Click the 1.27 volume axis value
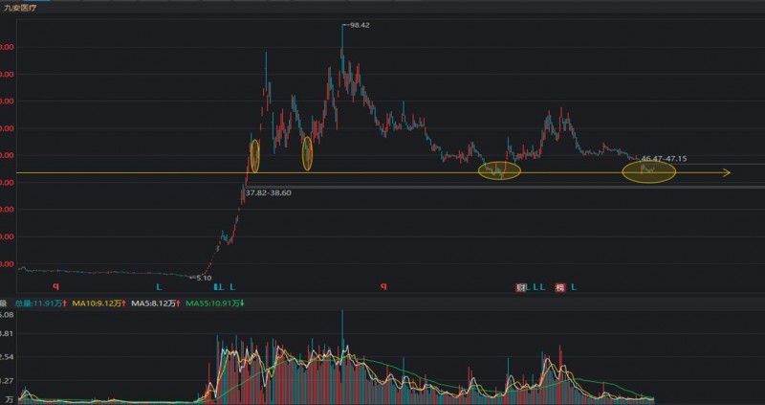Image resolution: width=765 pixels, height=405 pixels. click(x=9, y=380)
